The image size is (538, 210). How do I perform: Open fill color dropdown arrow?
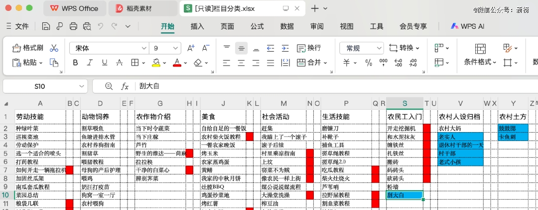(164, 63)
